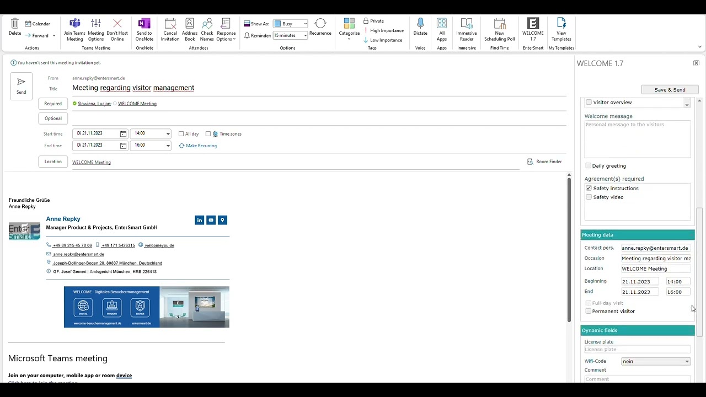Check the Safety video agreement
This screenshot has height=397, width=706.
click(589, 197)
